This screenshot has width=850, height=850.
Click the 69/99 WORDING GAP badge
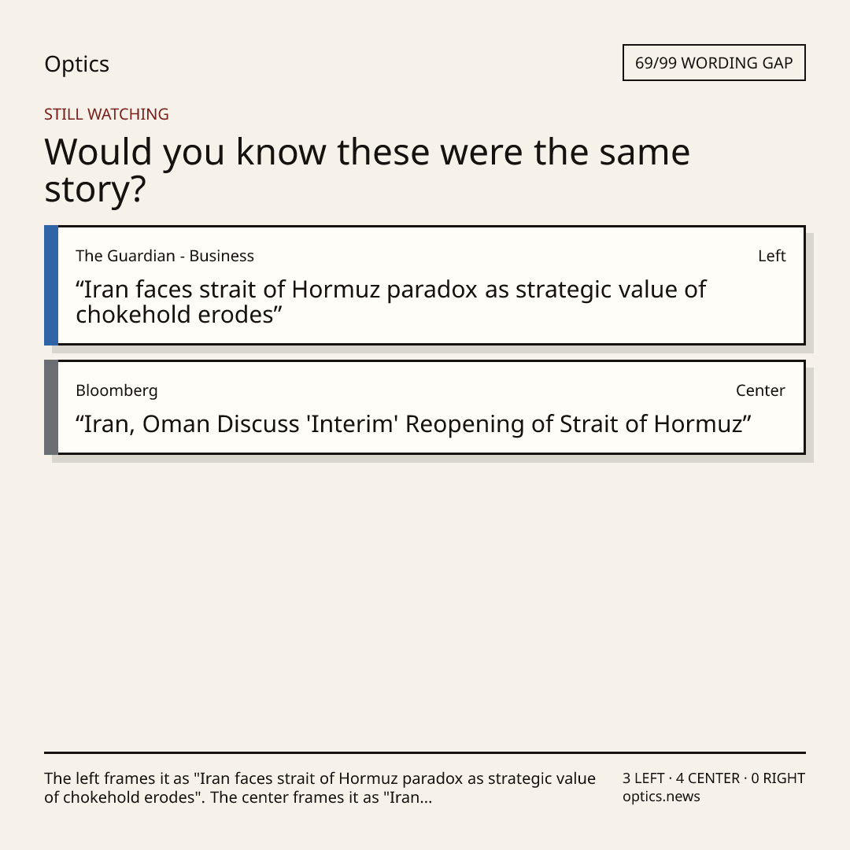click(714, 63)
